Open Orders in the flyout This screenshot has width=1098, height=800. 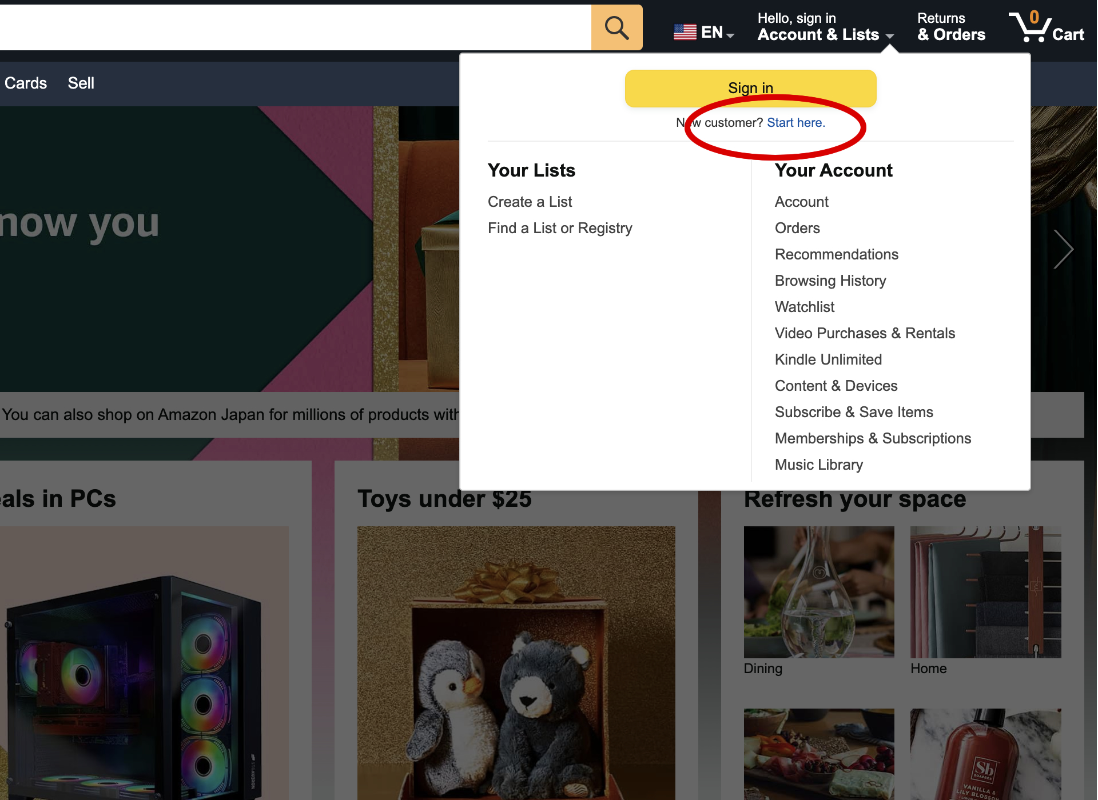pyautogui.click(x=797, y=228)
